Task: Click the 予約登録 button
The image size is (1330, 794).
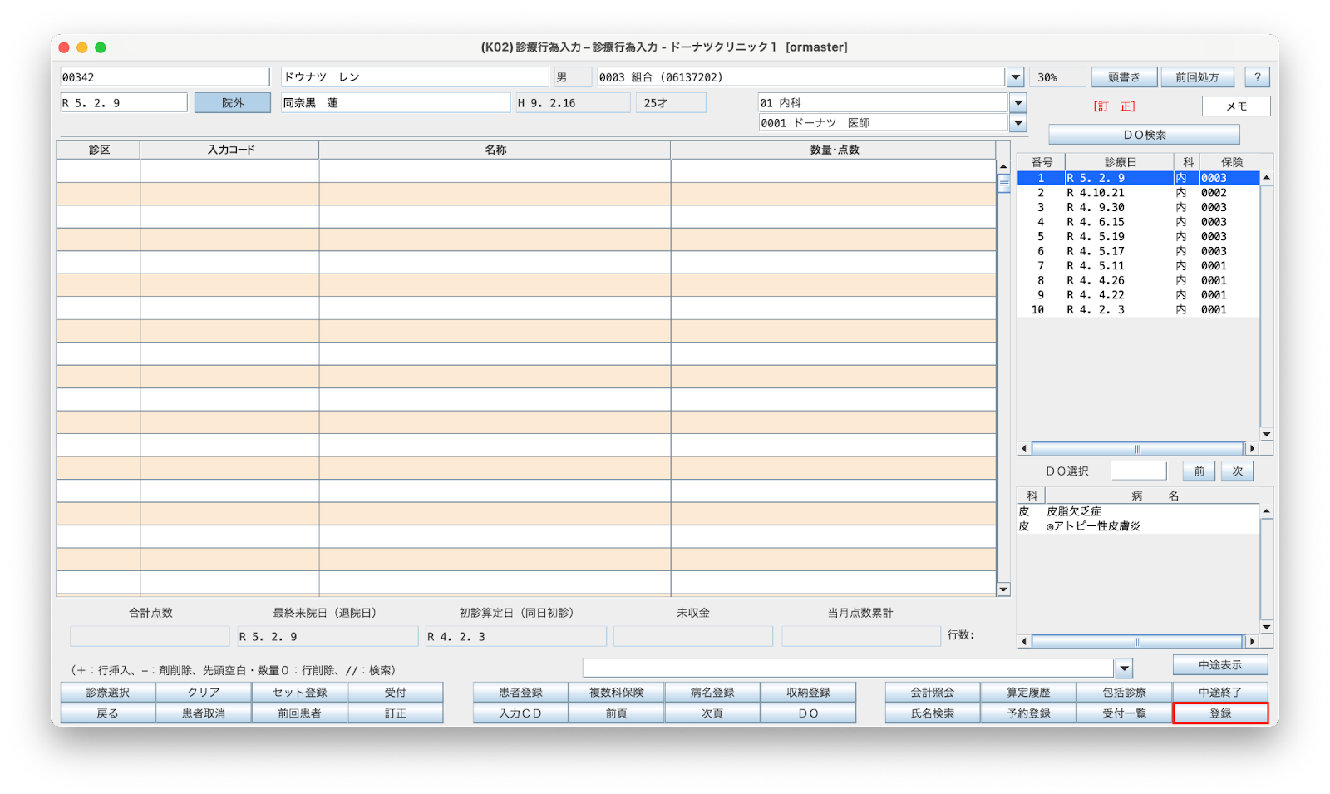Action: (x=1028, y=713)
